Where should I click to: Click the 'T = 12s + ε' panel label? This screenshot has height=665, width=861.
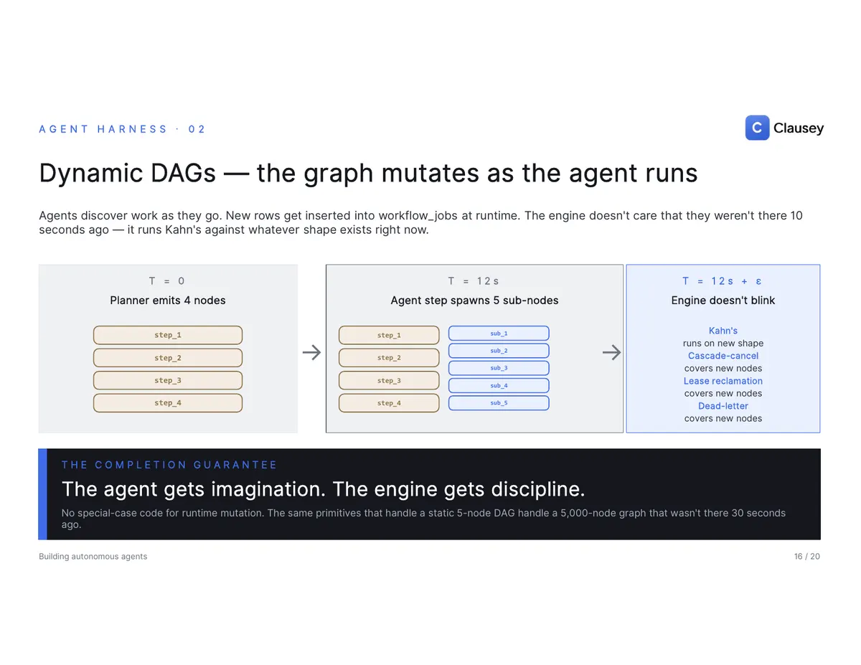(x=723, y=281)
